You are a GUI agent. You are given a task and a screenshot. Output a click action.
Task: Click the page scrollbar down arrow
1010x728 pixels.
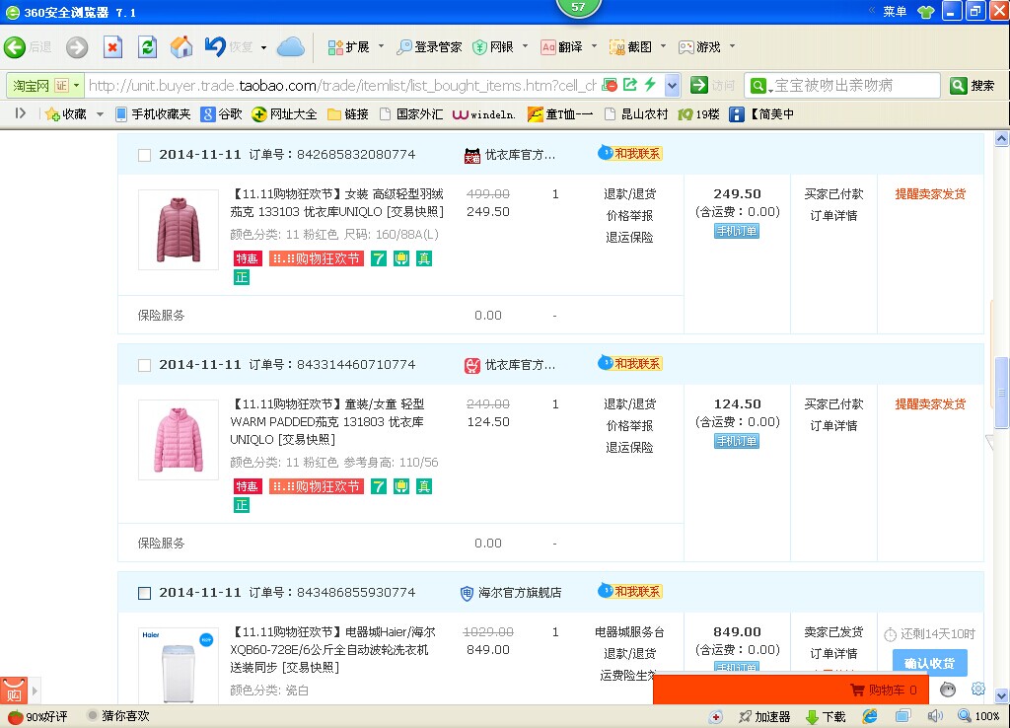[1001, 695]
